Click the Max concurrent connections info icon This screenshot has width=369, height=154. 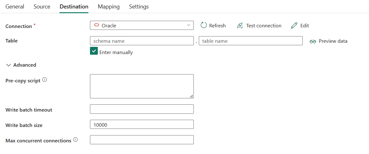point(75,140)
